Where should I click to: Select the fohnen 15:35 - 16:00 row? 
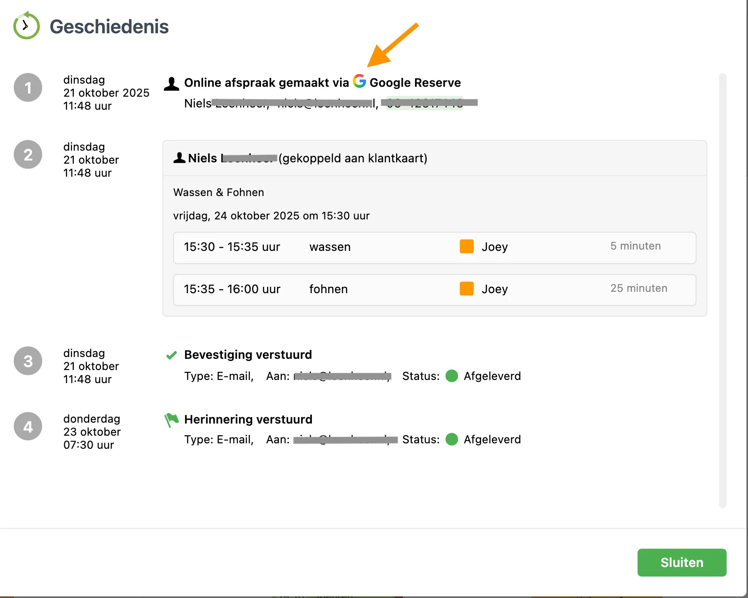(x=434, y=290)
